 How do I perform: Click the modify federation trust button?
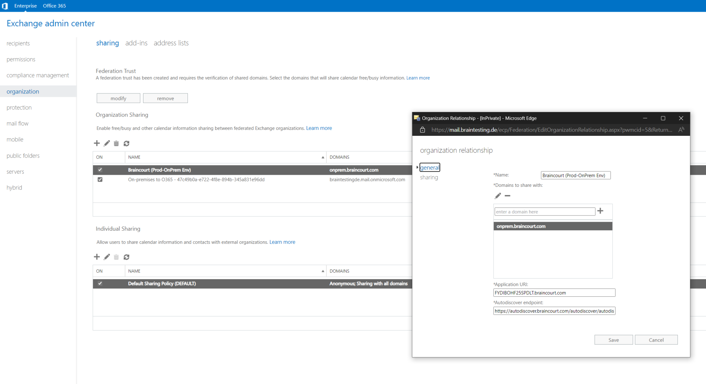click(118, 98)
